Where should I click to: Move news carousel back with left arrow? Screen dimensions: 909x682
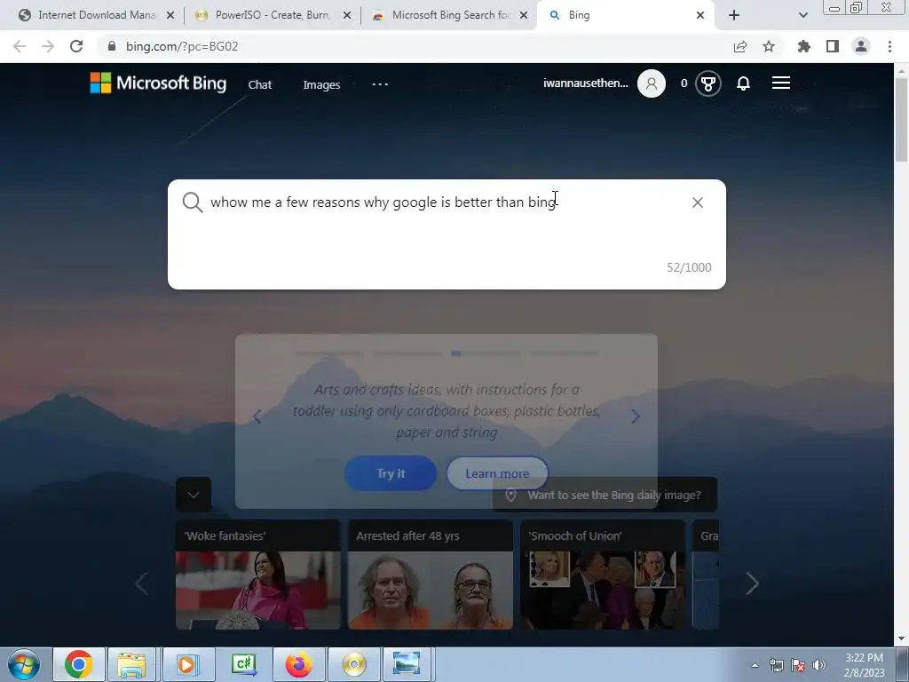(x=141, y=583)
